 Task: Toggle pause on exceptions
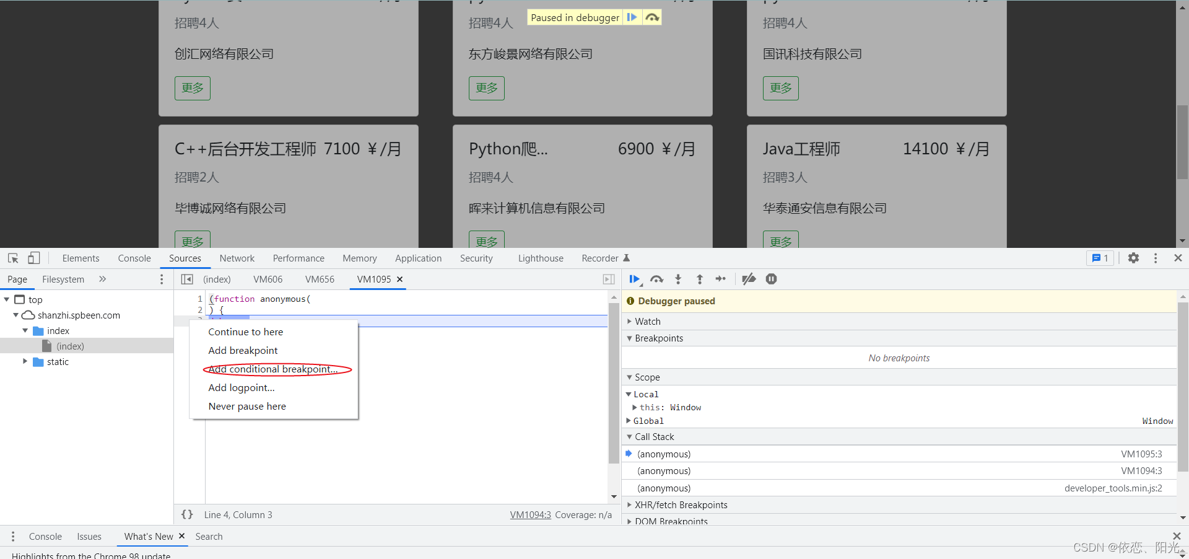pyautogui.click(x=770, y=279)
